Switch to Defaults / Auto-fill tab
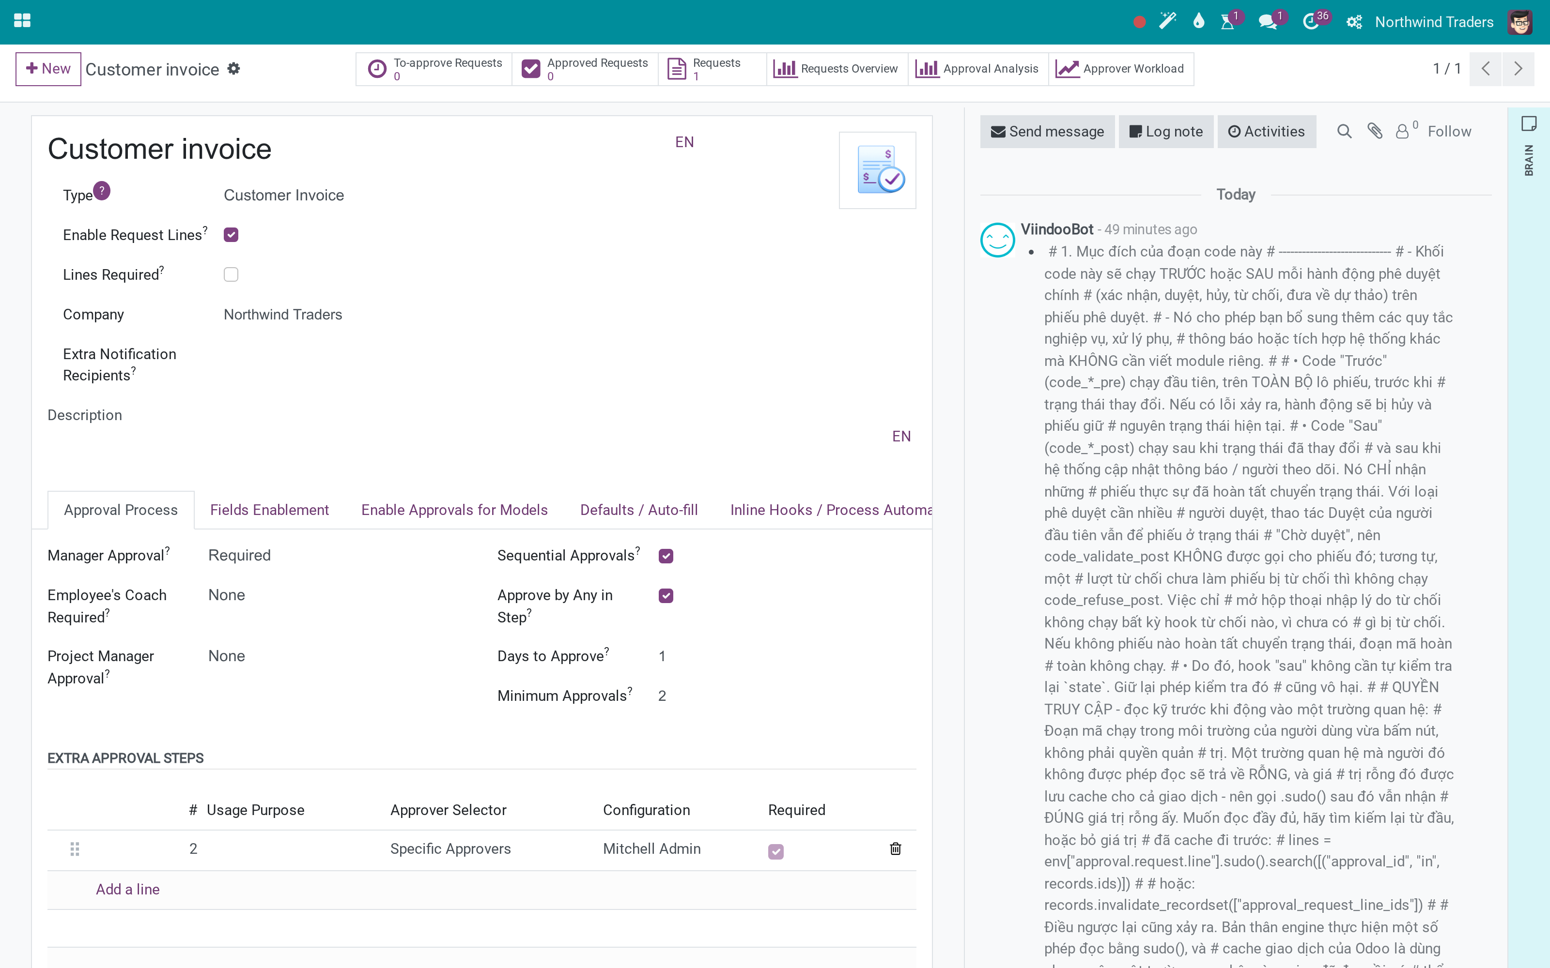Viewport: 1550px width, 968px height. (x=638, y=510)
